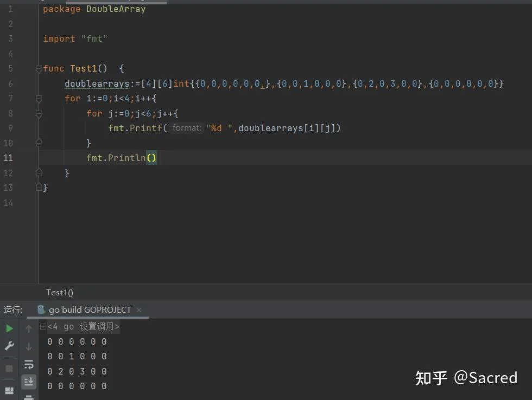Click 'doublearrays[i][j]' argument on line 9
Image resolution: width=532 pixels, height=400 pixels.
pos(287,128)
